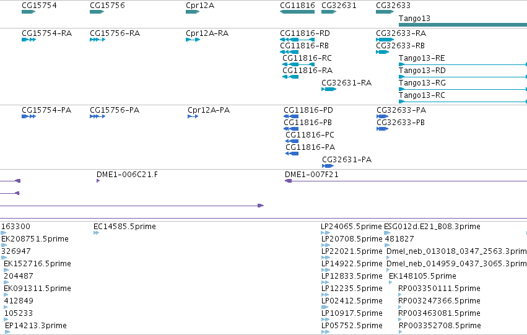
Task: Select the LP24065.5prime EST glyph
Action: pyautogui.click(x=325, y=233)
